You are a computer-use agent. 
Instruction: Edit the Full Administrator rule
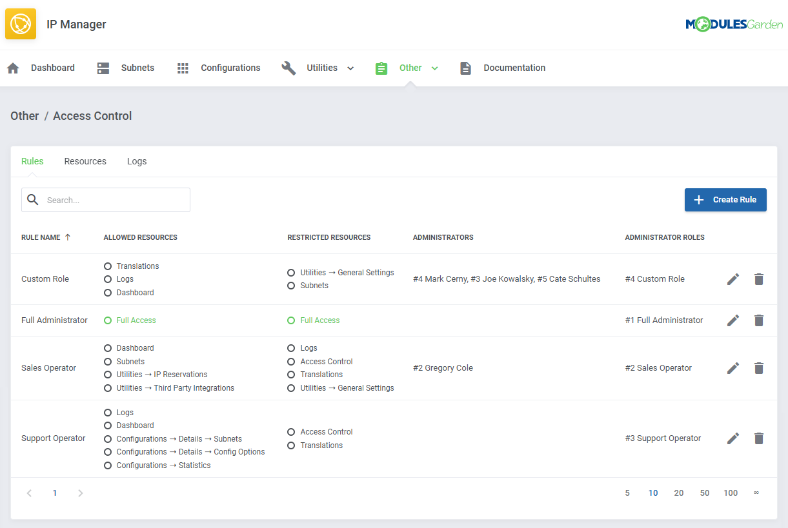(733, 320)
